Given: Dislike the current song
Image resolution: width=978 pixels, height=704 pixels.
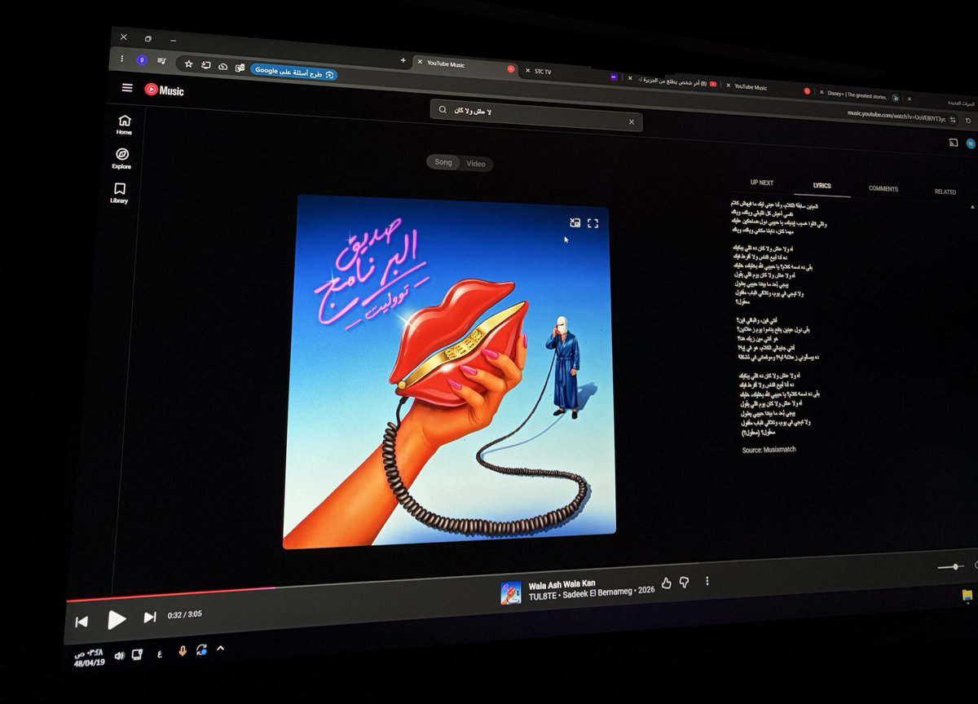Looking at the screenshot, I should click(685, 582).
